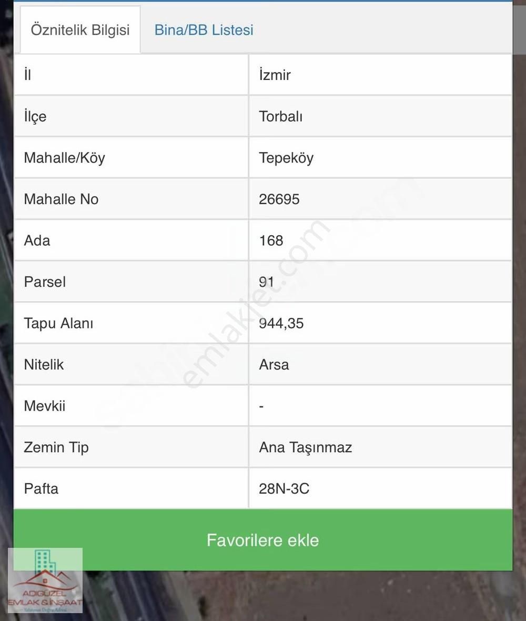Click the Favorilere ekle button
526x621 pixels.
tap(263, 539)
